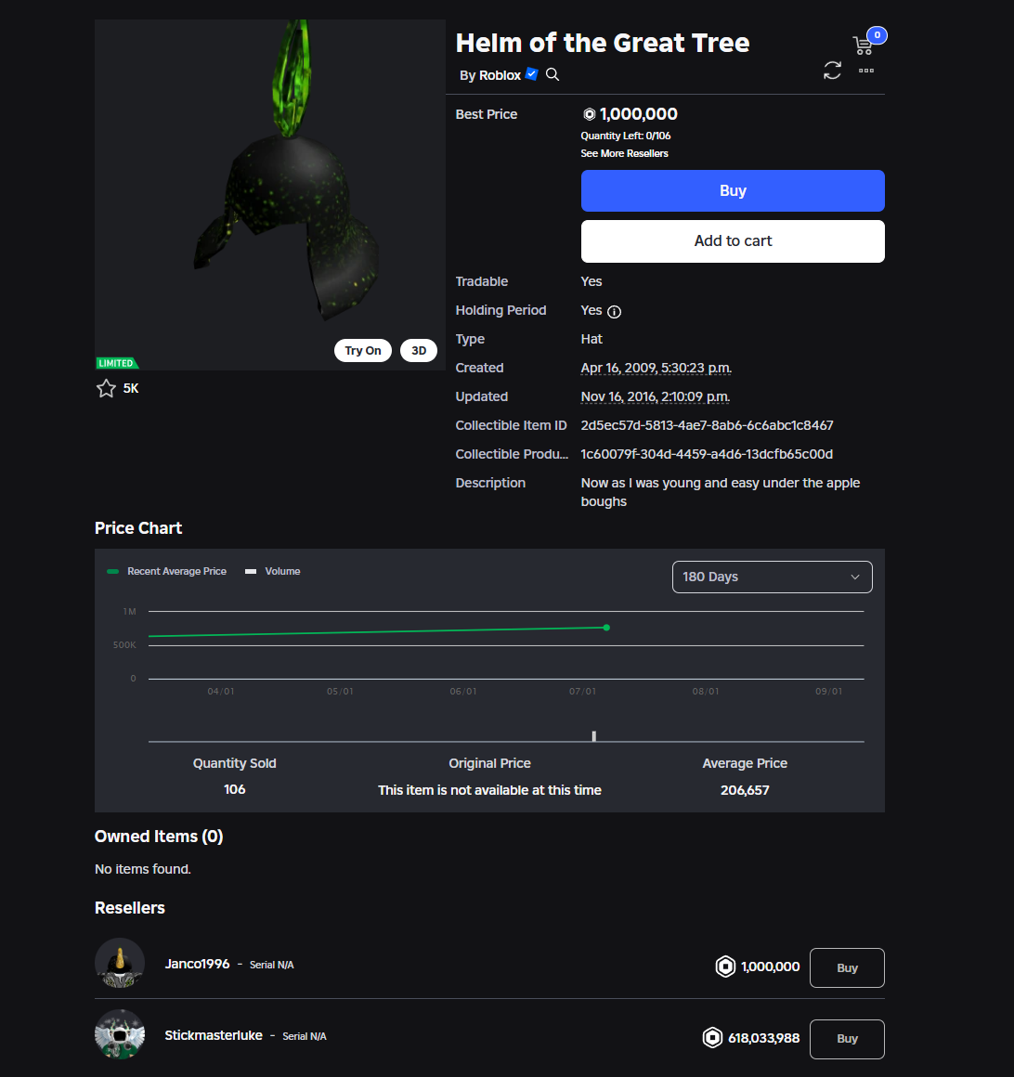The image size is (1014, 1077).
Task: Click the Average Price value 206,657
Action: (x=745, y=790)
